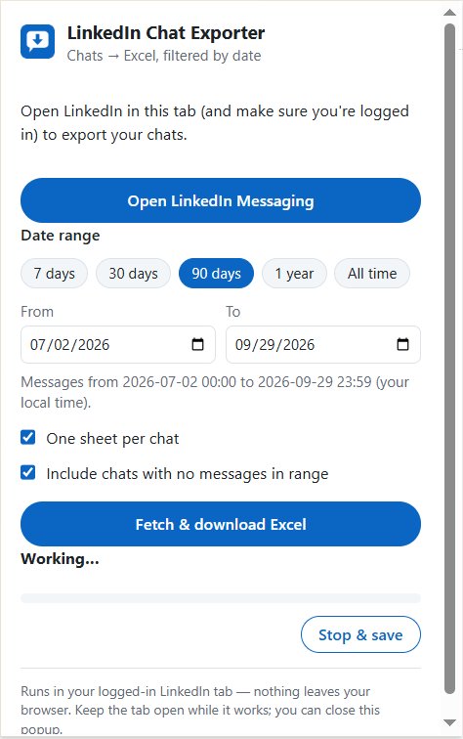Click the From date field 07/02/2026
The height and width of the screenshot is (739, 463).
click(118, 344)
